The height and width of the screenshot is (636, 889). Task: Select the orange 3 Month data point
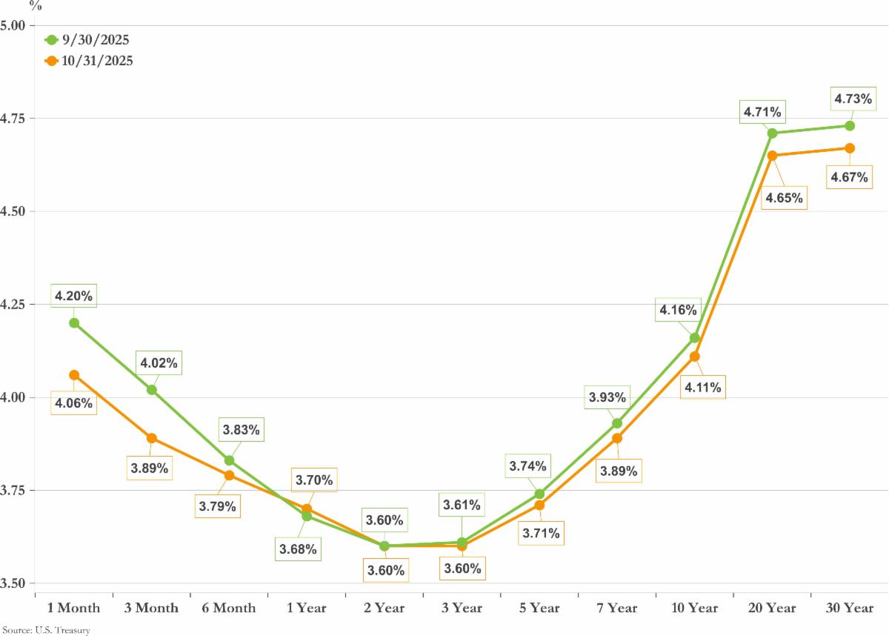pyautogui.click(x=152, y=438)
